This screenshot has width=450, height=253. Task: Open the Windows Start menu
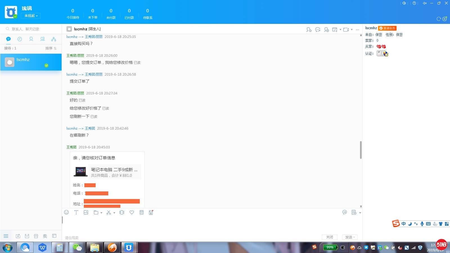tap(8, 248)
